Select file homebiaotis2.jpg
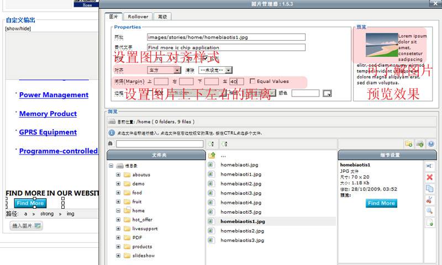 pos(242,231)
